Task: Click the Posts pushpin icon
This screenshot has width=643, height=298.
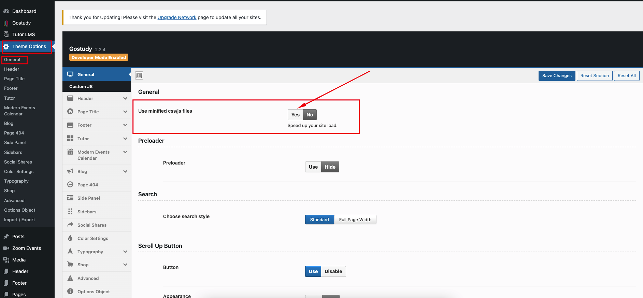Action: tap(6, 237)
